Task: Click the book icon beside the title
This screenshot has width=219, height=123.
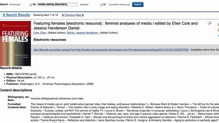Action: 209,23
